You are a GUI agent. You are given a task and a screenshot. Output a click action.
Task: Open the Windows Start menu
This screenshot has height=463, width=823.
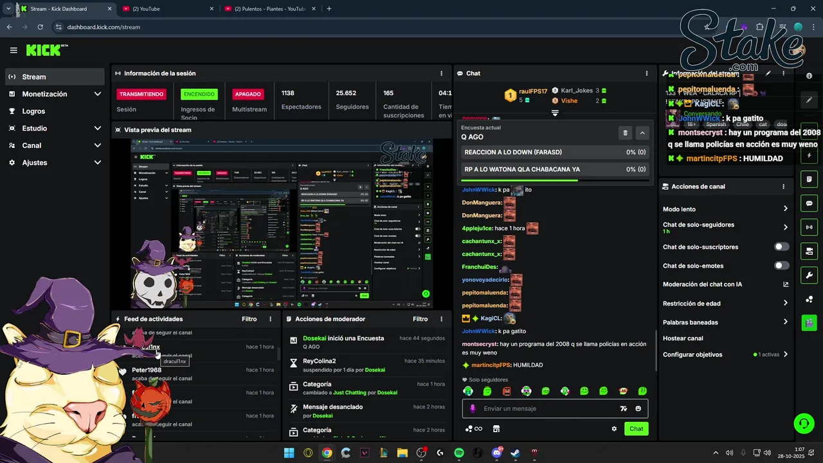[289, 453]
